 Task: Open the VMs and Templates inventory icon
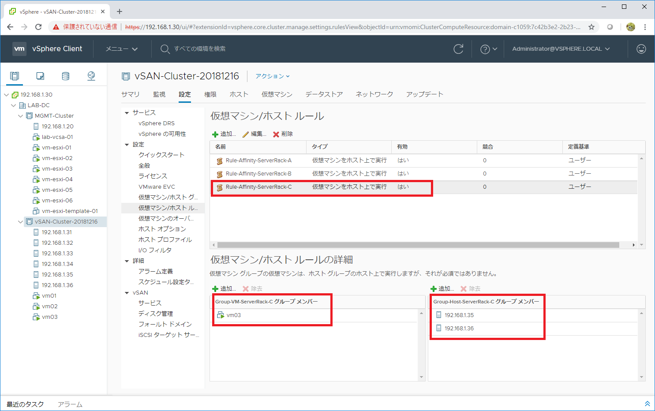pyautogui.click(x=40, y=76)
